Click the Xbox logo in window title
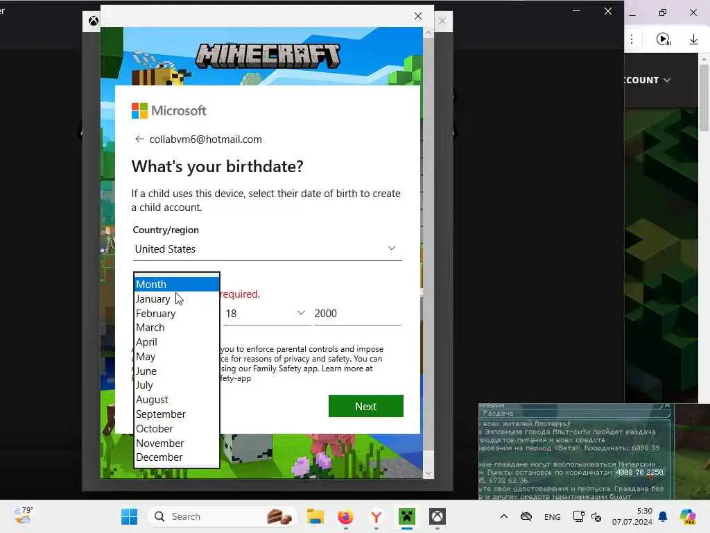 coord(94,21)
